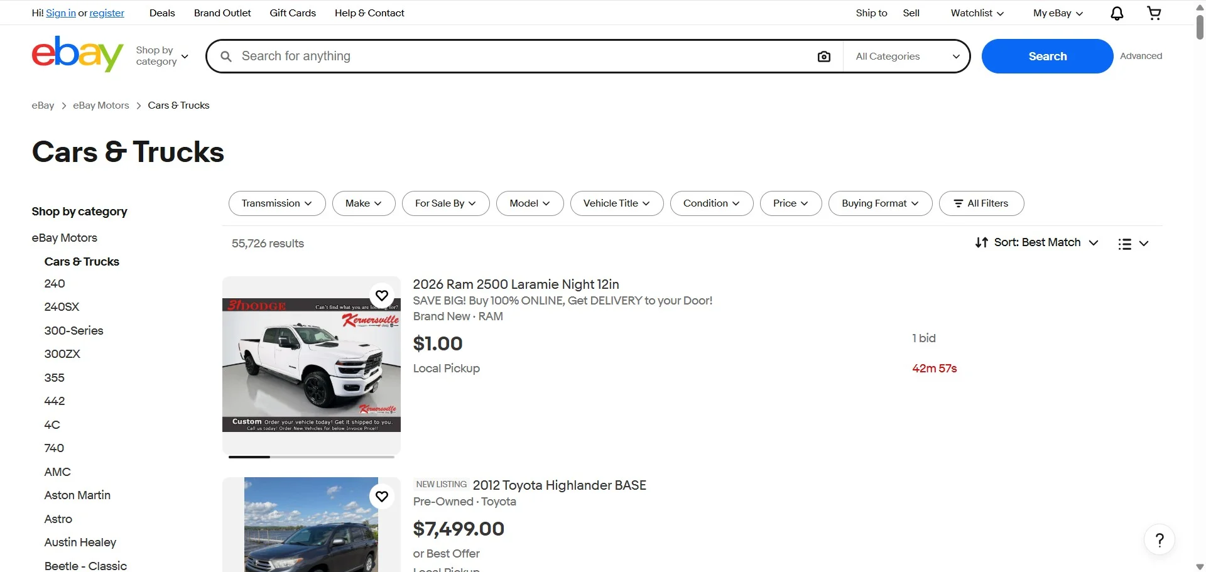Open Gift Cards page

coord(293,13)
